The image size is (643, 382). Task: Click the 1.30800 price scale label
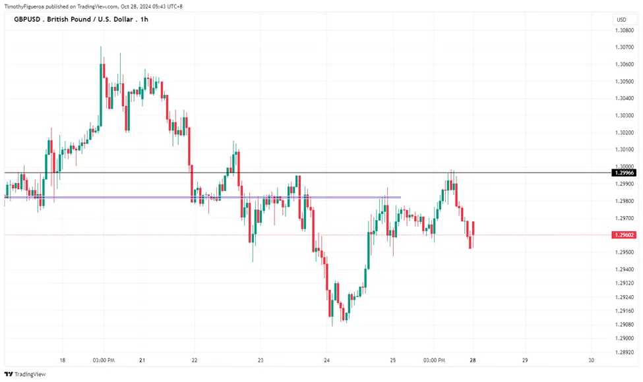(x=624, y=30)
